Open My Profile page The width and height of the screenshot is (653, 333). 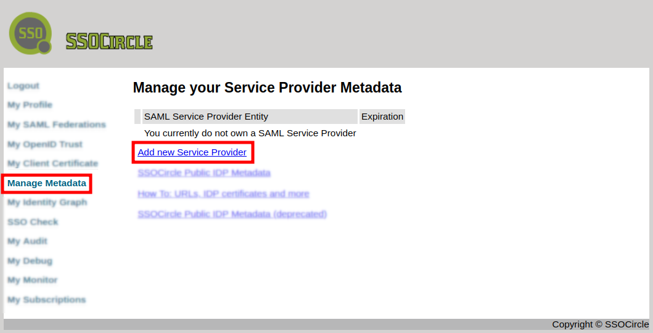pos(30,105)
